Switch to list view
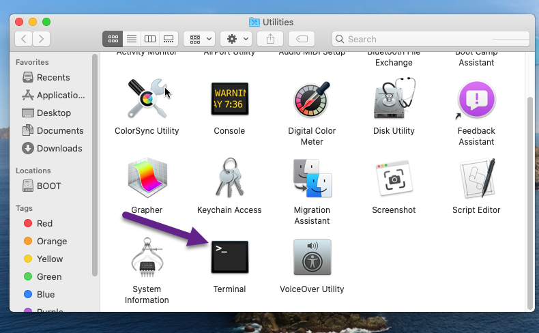The width and height of the screenshot is (539, 333). [x=132, y=39]
